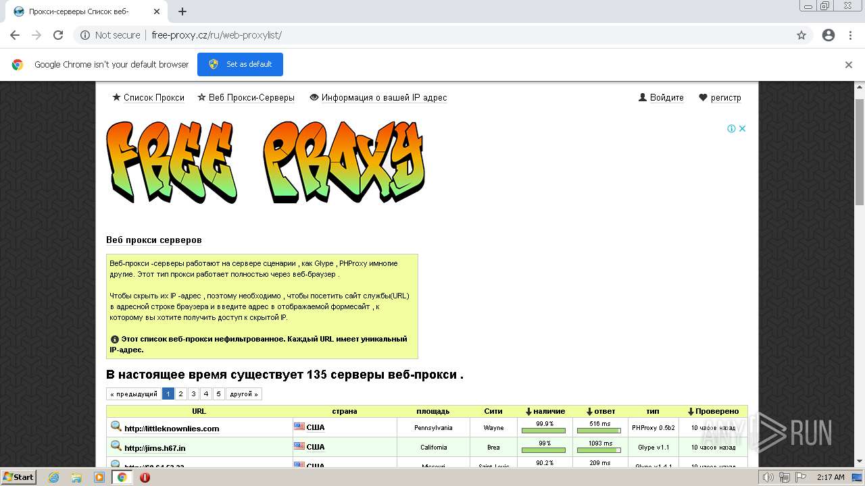The image size is (865, 486).
Task: Close the Прокси-серверы tab
Action: [157, 11]
